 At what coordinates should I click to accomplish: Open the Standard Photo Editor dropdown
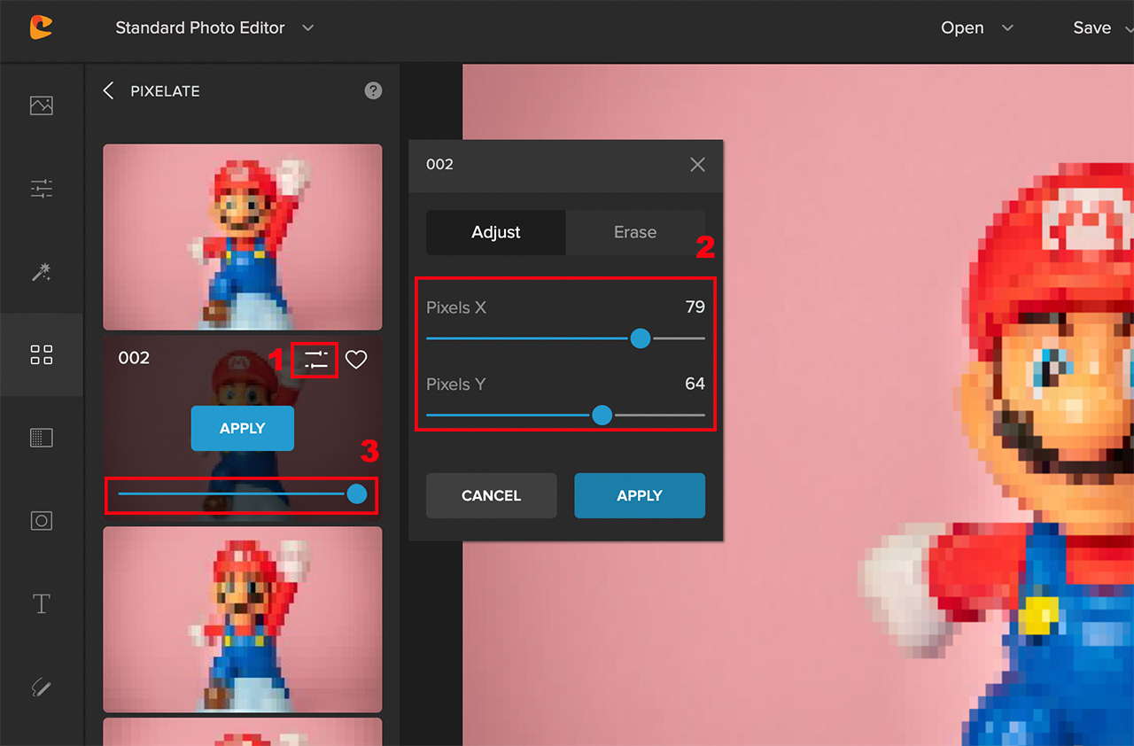(x=213, y=27)
